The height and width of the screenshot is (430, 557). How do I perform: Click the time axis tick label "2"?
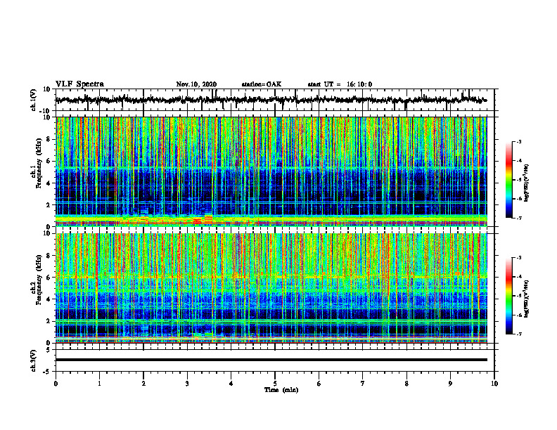coord(143,384)
